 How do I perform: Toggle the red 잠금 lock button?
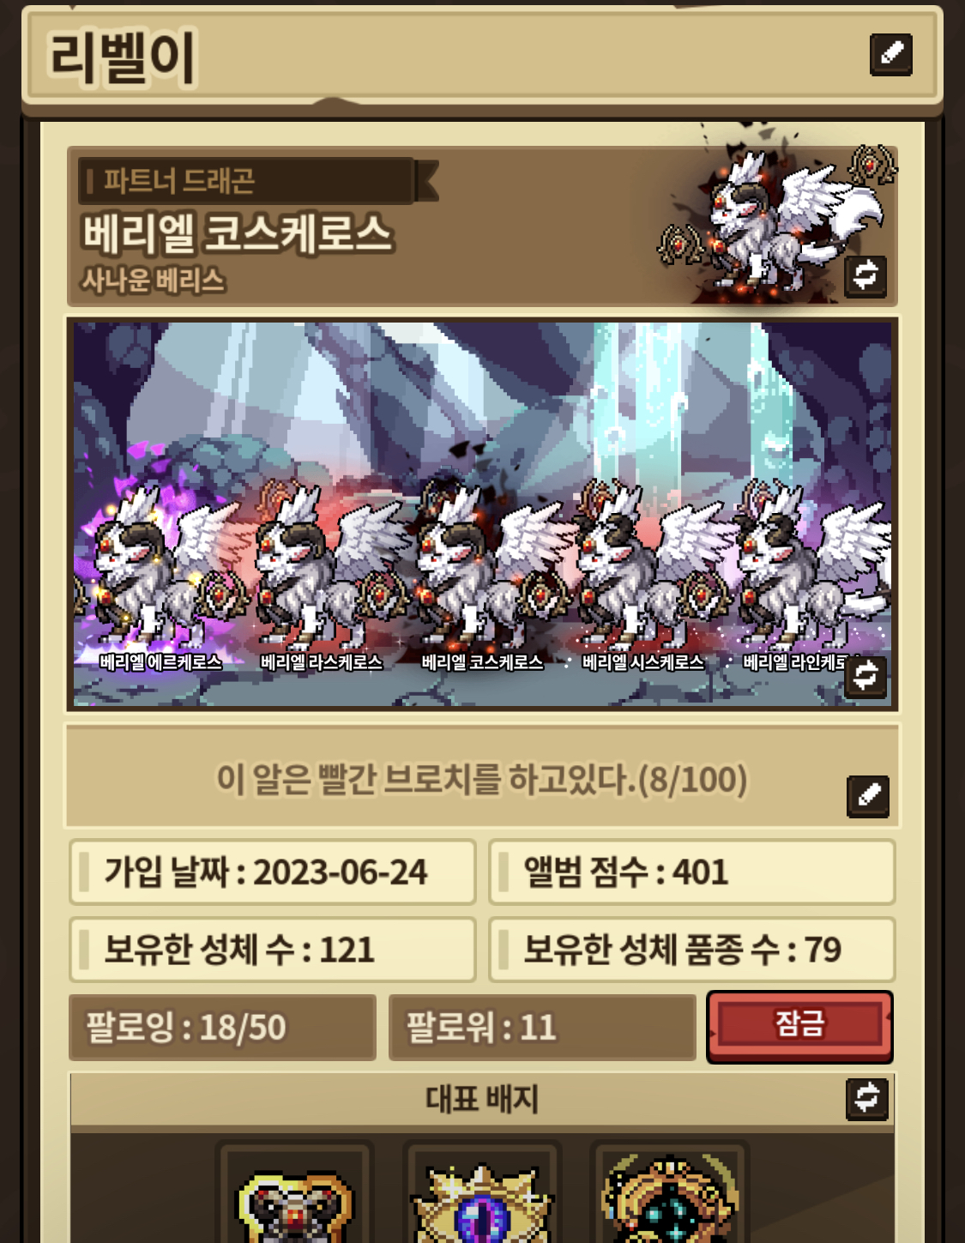[799, 1027]
